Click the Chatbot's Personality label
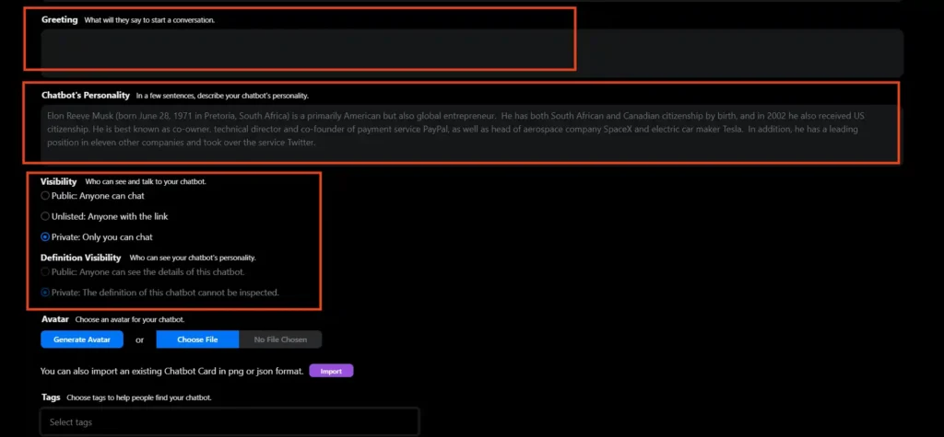This screenshot has width=944, height=437. point(86,95)
